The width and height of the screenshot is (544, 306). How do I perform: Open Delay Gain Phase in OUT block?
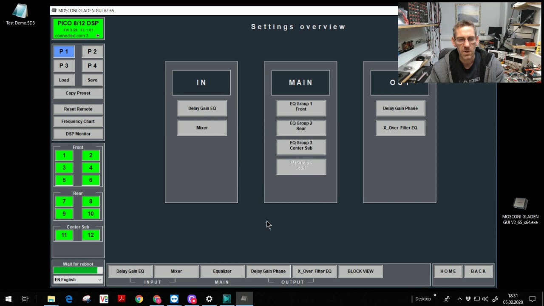pyautogui.click(x=400, y=108)
